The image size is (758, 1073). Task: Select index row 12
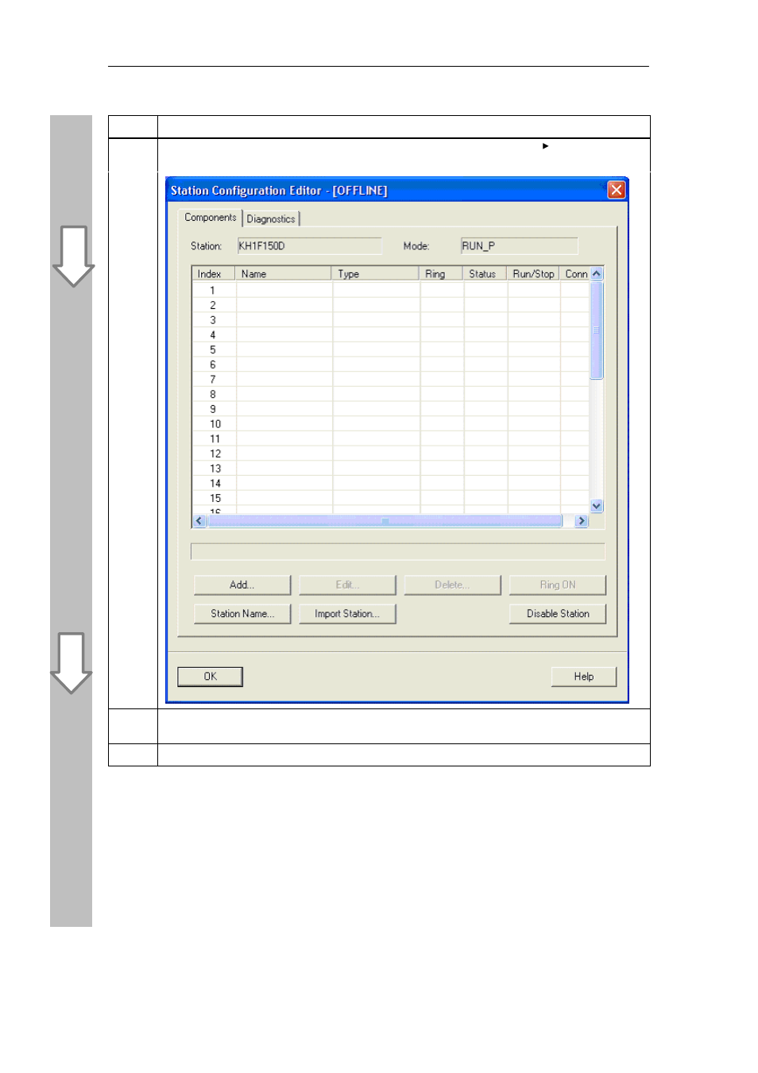[391, 454]
